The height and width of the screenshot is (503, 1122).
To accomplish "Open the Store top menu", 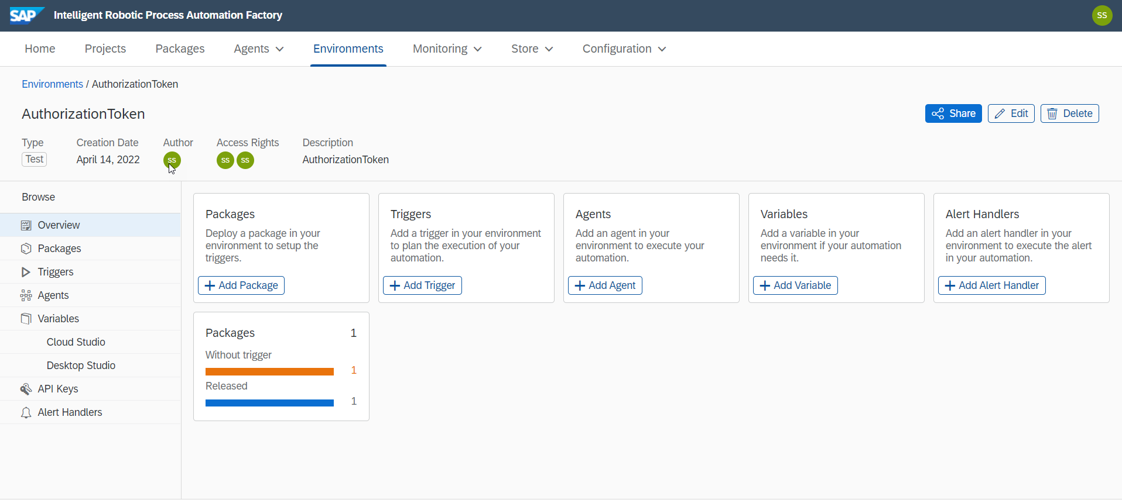I will 532,49.
